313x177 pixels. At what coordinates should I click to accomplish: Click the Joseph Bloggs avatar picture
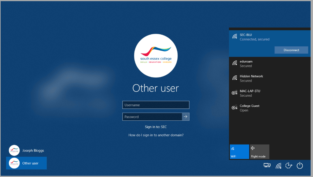click(x=14, y=150)
